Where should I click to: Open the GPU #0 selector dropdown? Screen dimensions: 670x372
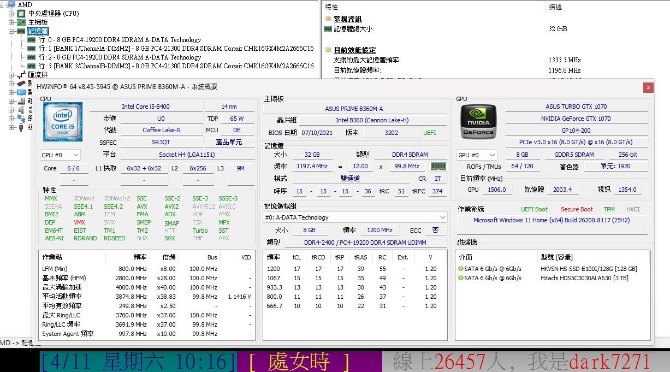(477, 155)
